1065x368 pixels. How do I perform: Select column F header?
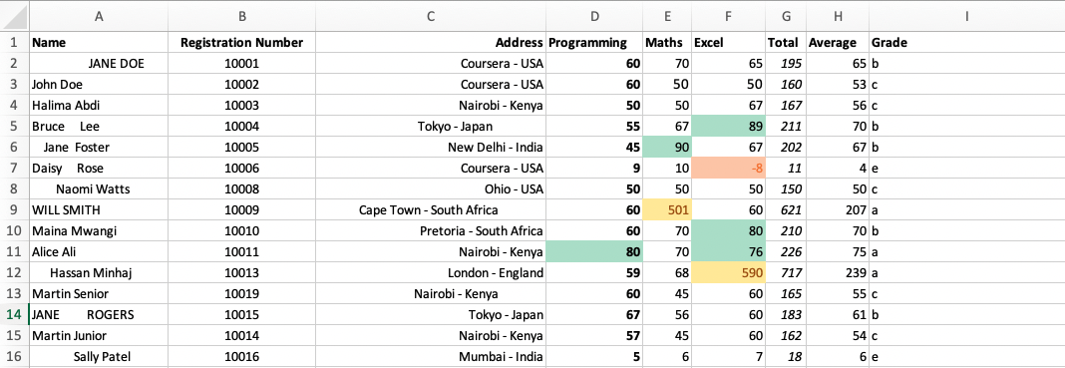click(x=728, y=16)
